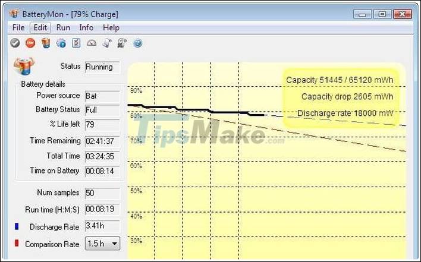Click the Time Remaining field 02:41:37
Screen dimensions: 421x262
[102, 141]
